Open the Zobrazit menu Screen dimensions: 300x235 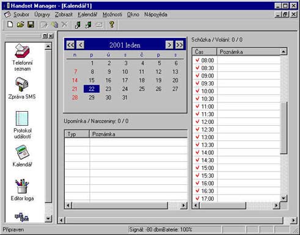(x=64, y=15)
